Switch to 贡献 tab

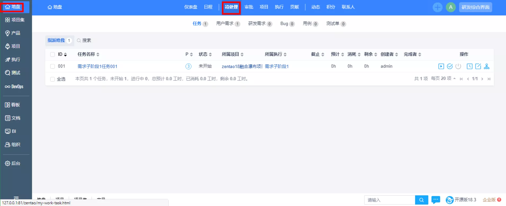coord(295,7)
